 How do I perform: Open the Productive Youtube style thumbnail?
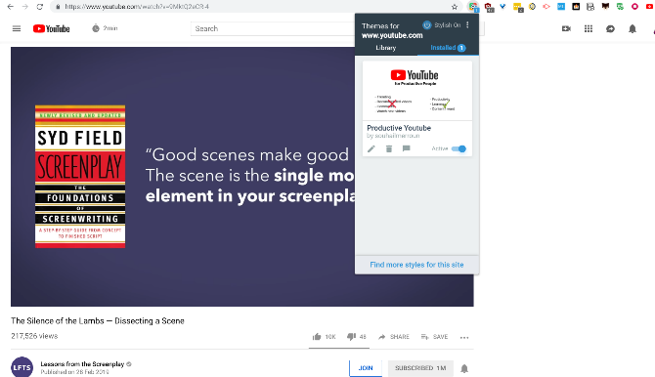pos(417,91)
